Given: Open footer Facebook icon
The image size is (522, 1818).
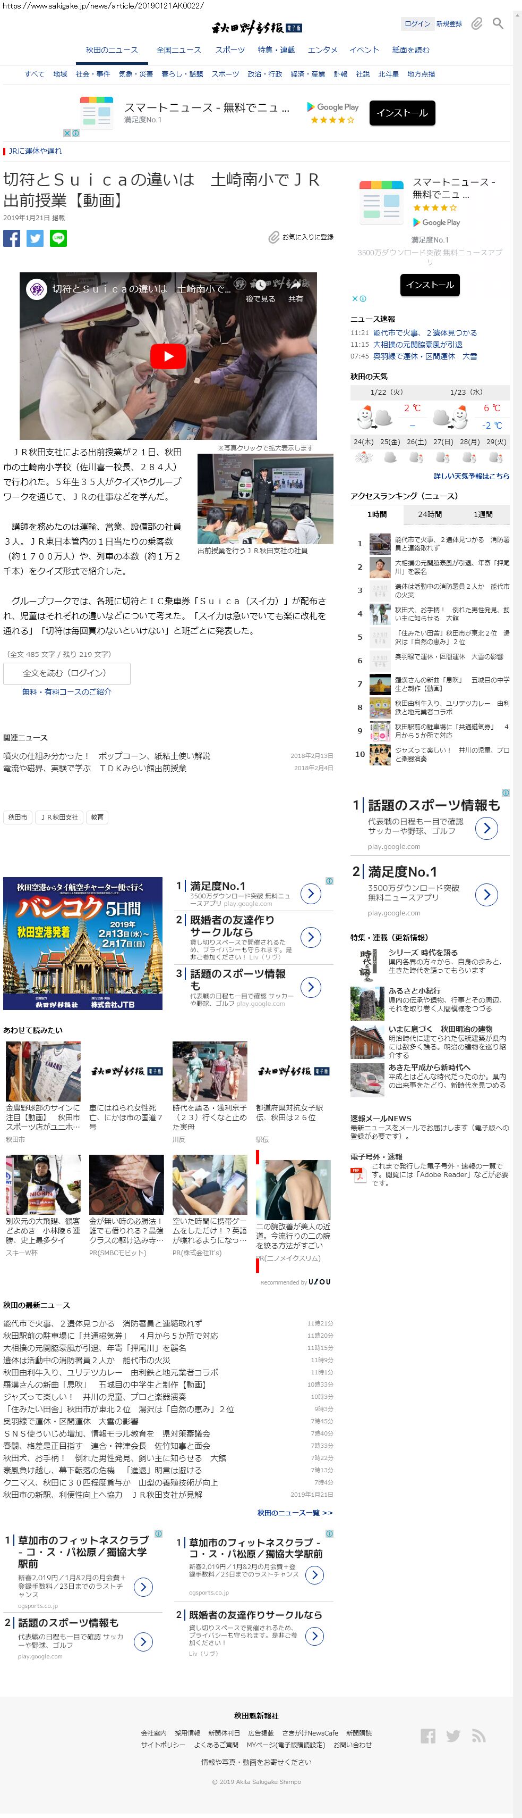Looking at the screenshot, I should 427,1736.
